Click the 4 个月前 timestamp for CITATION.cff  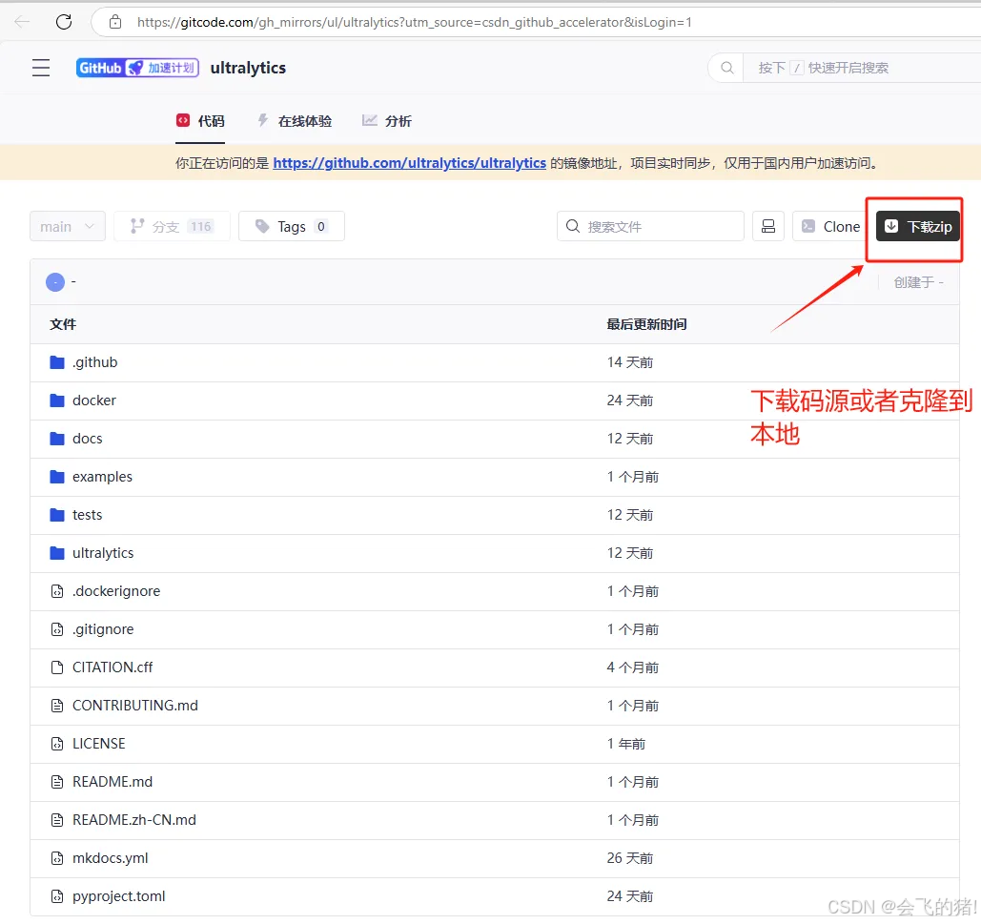(632, 667)
